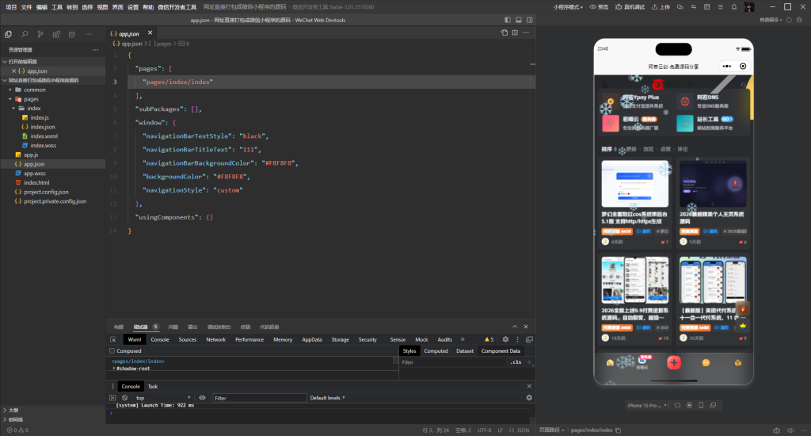The height and width of the screenshot is (436, 811).
Task: Click the split editor icon
Action: pyautogui.click(x=515, y=33)
